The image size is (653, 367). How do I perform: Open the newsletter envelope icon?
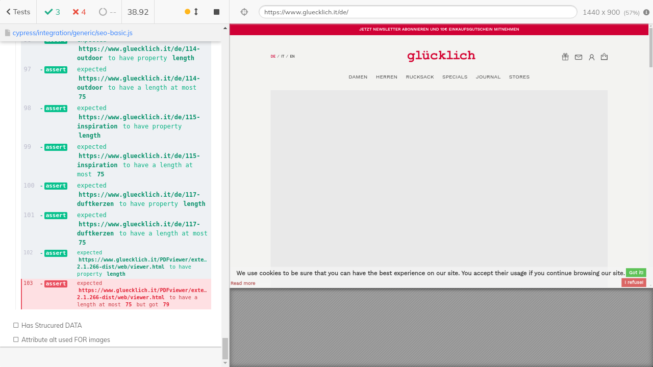pos(579,57)
